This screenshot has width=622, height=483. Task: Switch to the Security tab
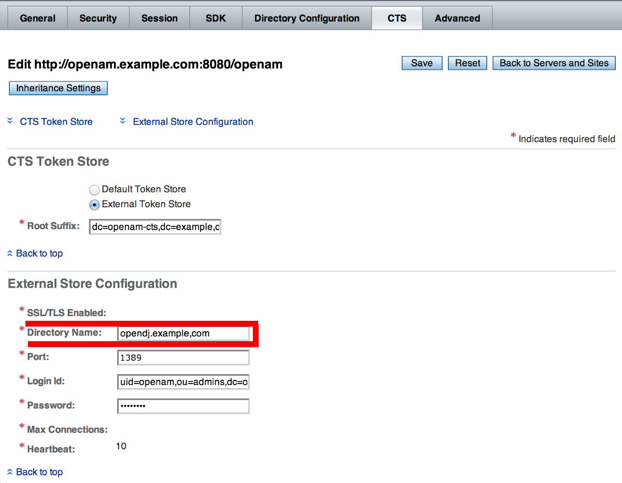click(x=98, y=18)
